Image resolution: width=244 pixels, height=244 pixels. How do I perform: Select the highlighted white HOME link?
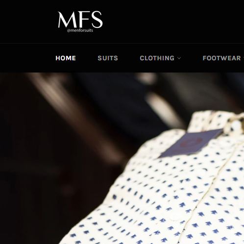pyautogui.click(x=66, y=58)
